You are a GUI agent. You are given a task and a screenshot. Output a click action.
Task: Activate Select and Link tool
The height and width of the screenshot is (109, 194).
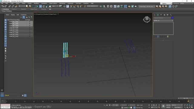click(x=9, y=6)
